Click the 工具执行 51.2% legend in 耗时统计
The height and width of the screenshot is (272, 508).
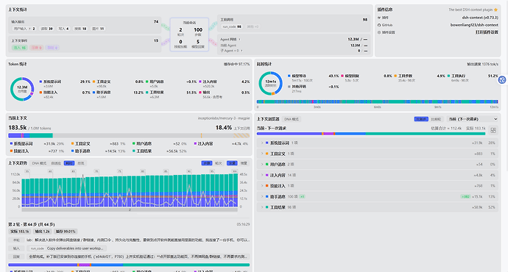coord(473,78)
